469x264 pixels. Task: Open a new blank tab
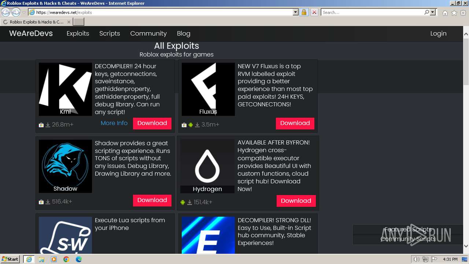[79, 22]
